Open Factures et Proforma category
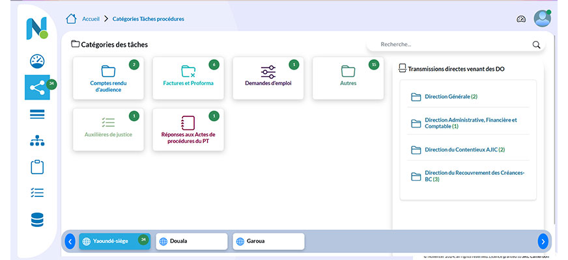568x260 pixels. click(x=188, y=78)
